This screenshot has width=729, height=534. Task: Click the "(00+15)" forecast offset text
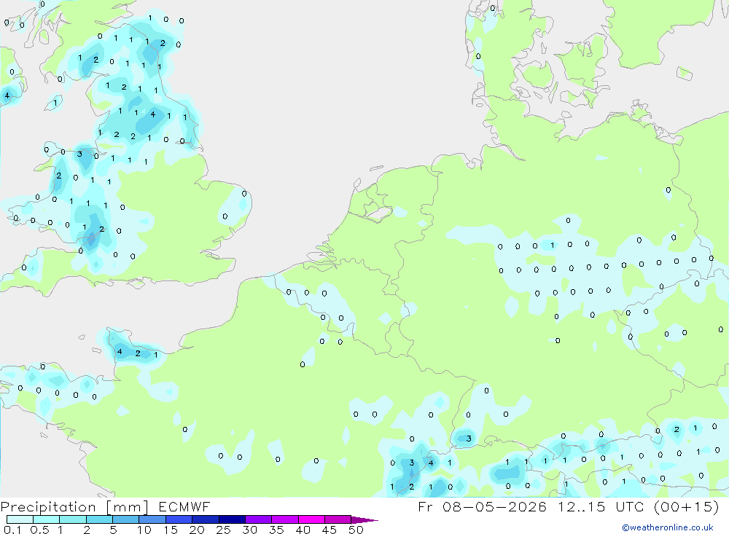(686, 506)
